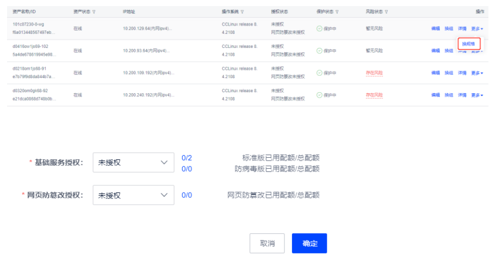Click the 资产名称/ID column header
The width and height of the screenshot is (497, 261).
24,12
